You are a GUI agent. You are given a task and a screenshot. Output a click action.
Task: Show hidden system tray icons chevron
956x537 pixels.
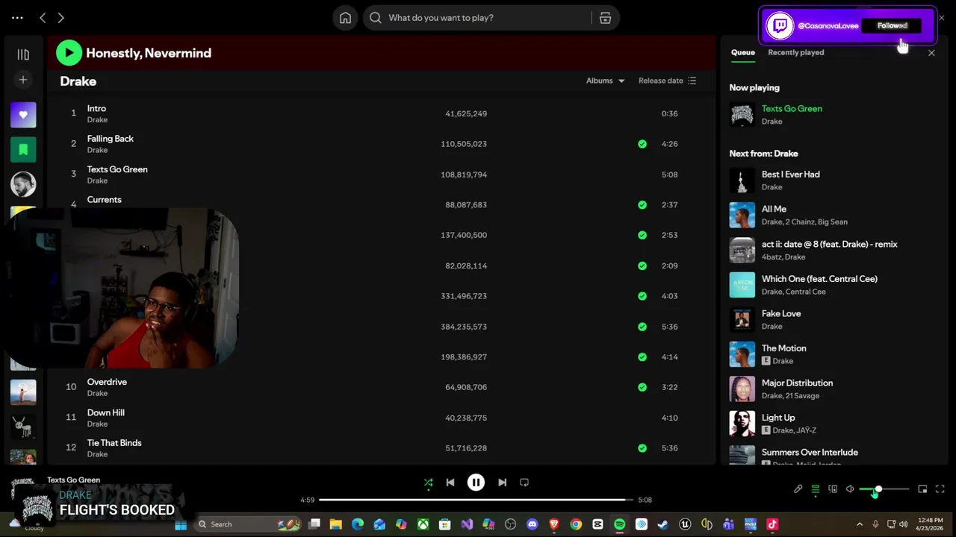pyautogui.click(x=859, y=524)
